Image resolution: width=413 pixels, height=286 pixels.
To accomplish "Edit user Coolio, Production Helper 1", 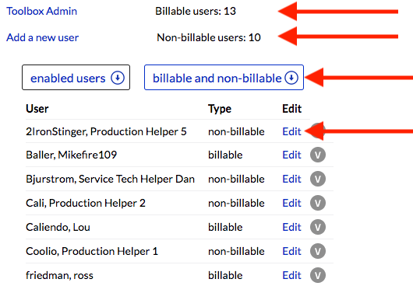I will [291, 251].
